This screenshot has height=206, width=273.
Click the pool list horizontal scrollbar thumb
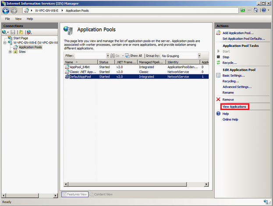pyautogui.click(x=128, y=184)
